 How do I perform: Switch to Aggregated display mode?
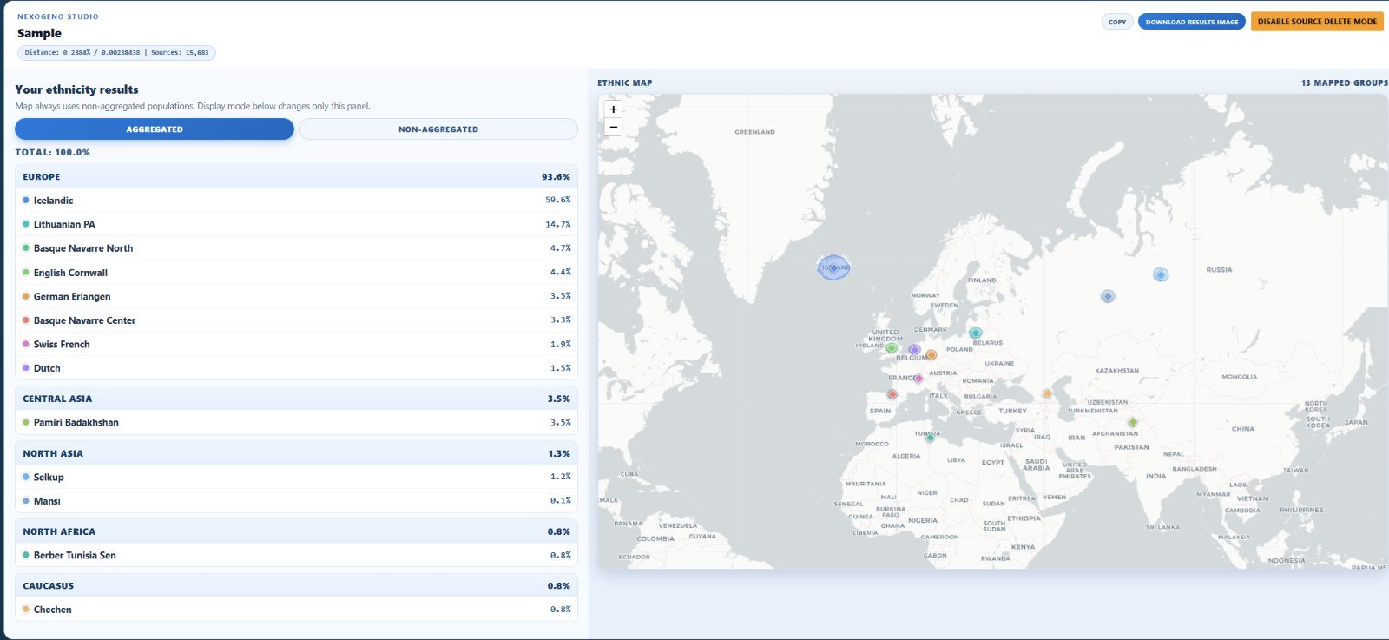155,129
